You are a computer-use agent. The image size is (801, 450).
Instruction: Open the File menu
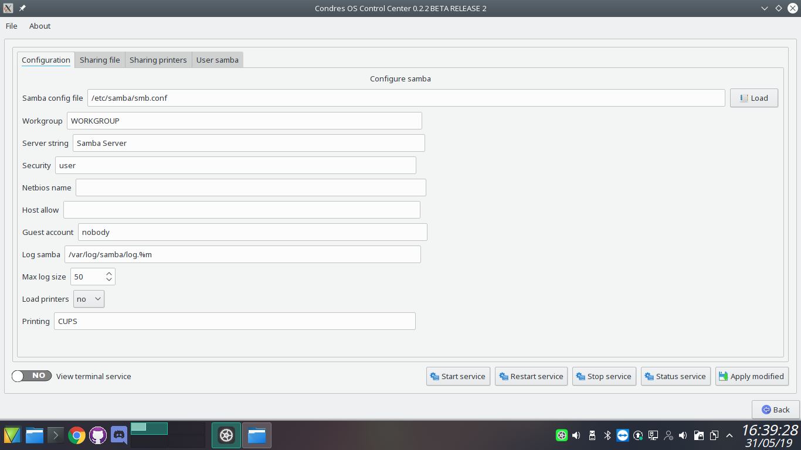click(12, 26)
